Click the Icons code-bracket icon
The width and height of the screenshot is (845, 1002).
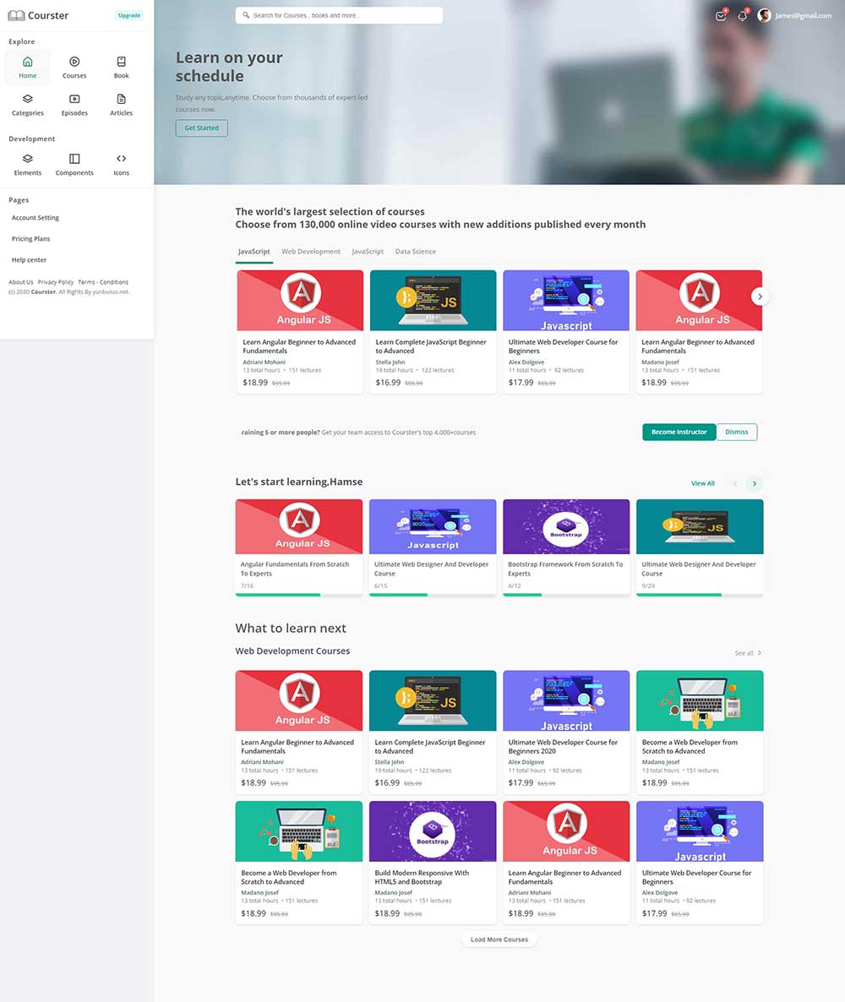pyautogui.click(x=121, y=160)
